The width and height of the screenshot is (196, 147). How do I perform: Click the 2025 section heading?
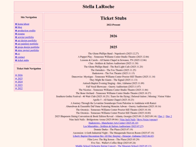pyautogui.click(x=113, y=47)
